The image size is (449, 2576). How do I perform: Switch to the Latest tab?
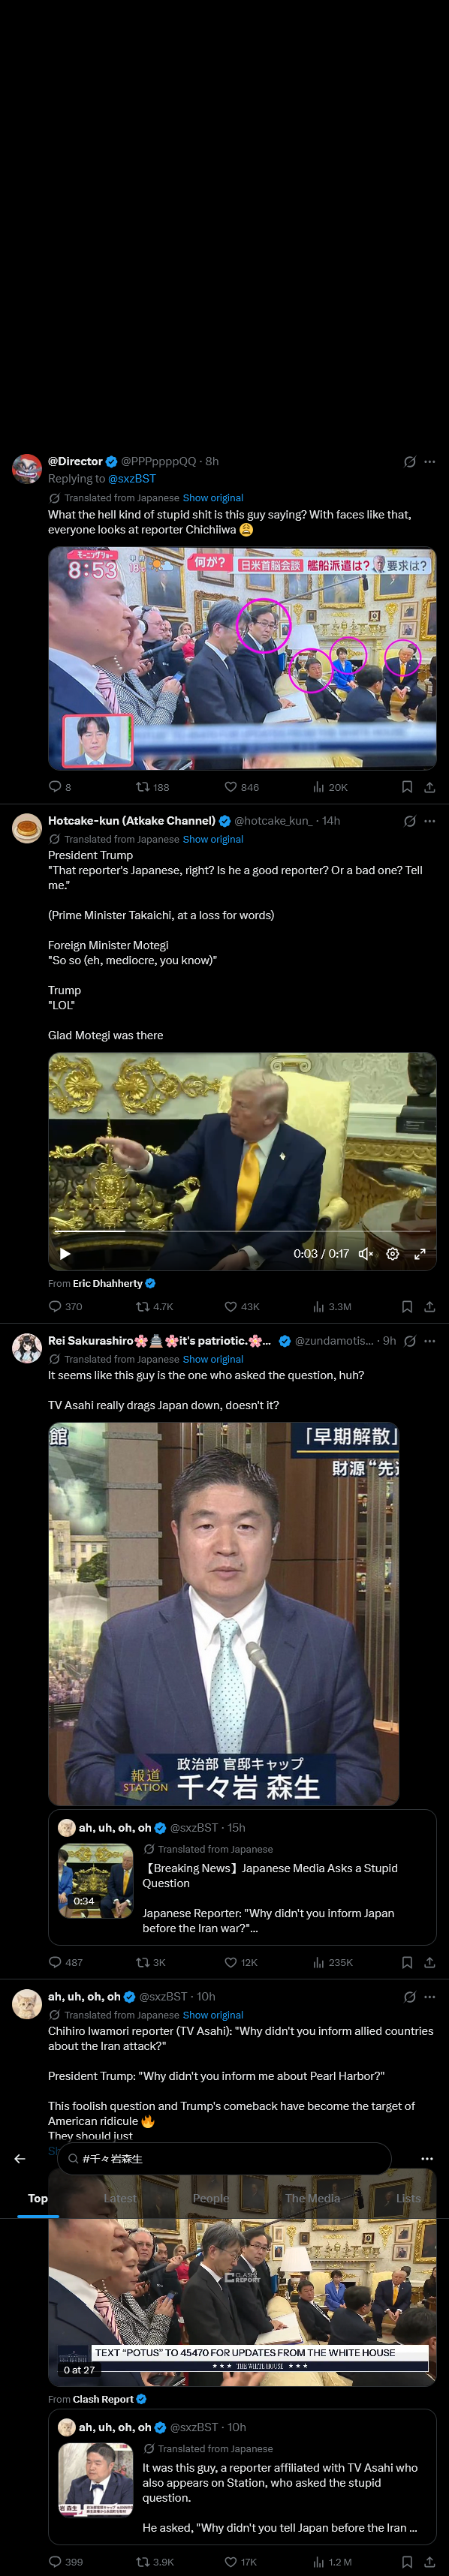119,2198
